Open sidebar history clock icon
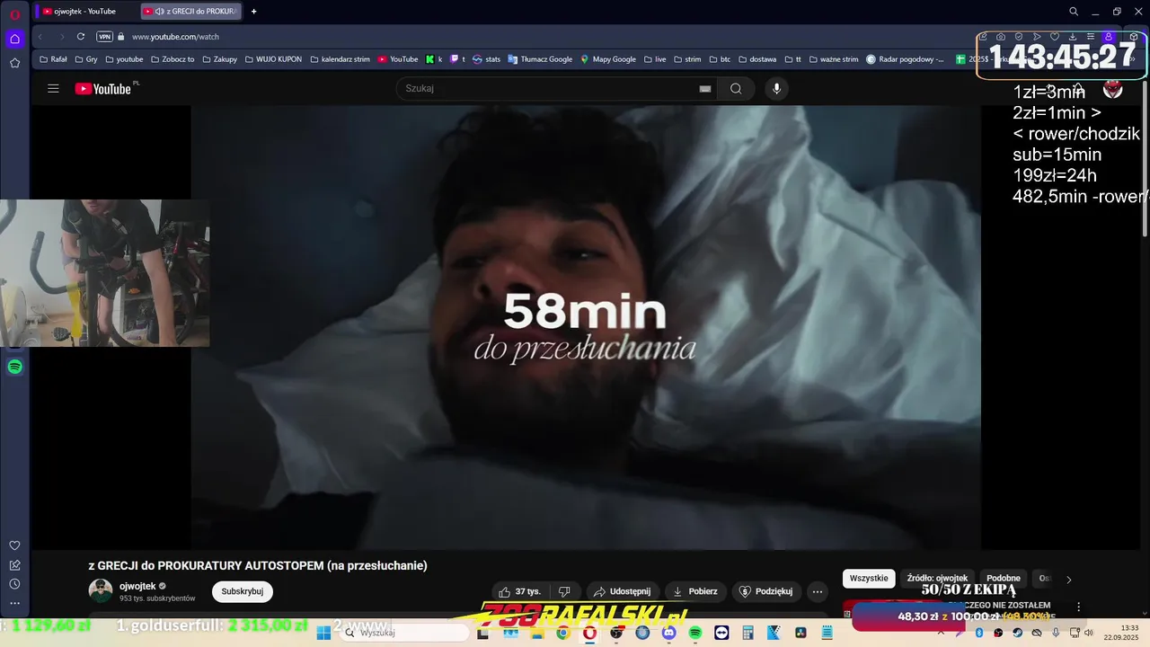Image resolution: width=1150 pixels, height=647 pixels. 14,584
